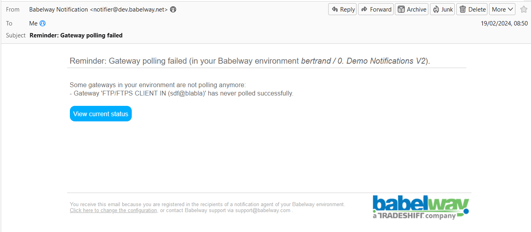The image size is (531, 232).
Task: Click the email body heading with environment name
Action: point(250,61)
